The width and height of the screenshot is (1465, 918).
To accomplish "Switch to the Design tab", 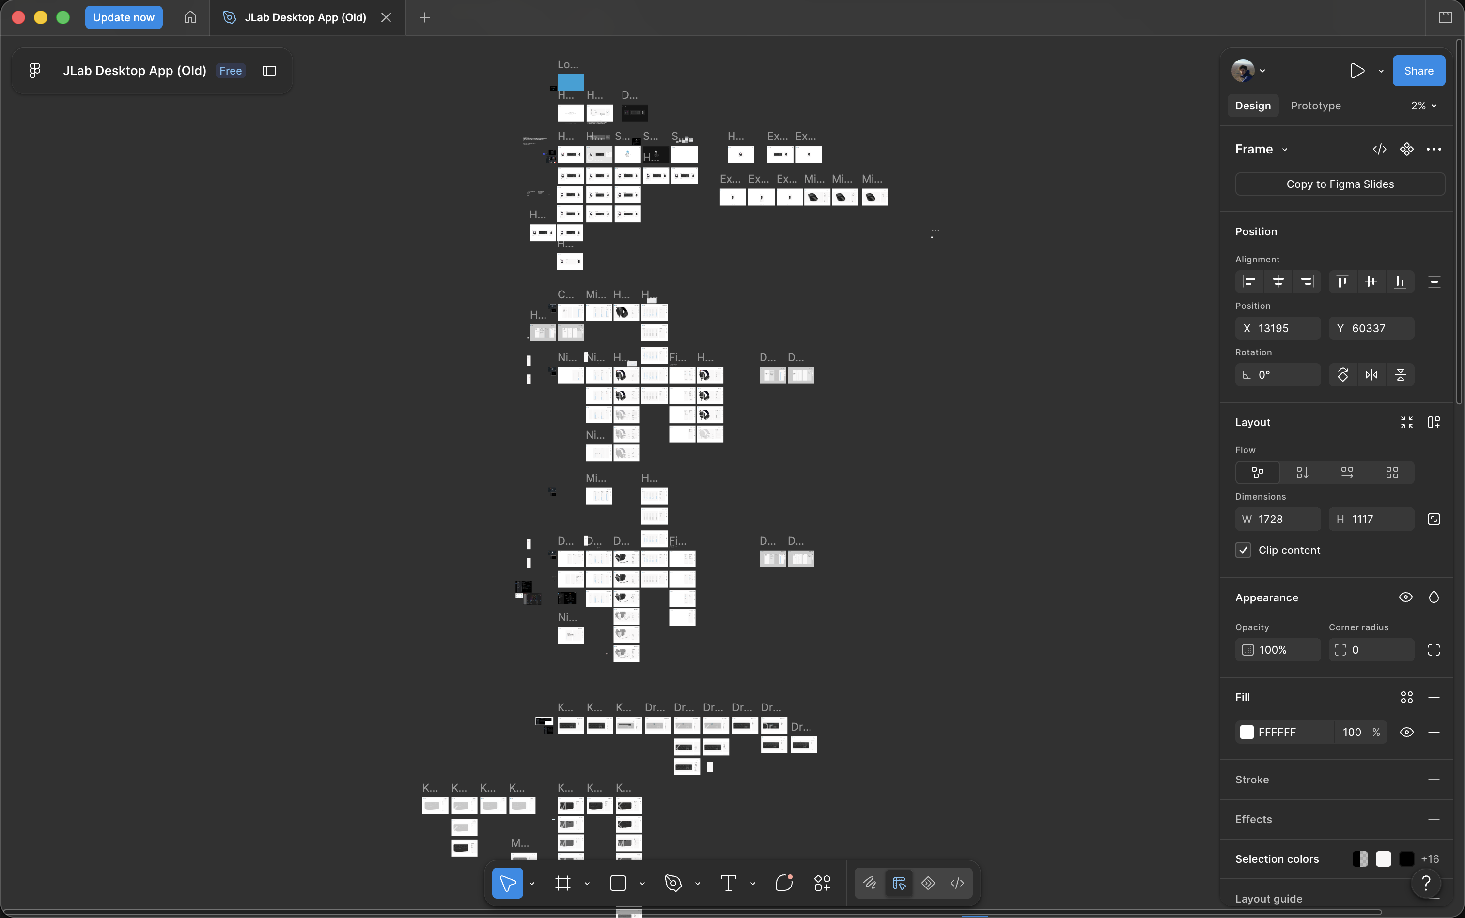I will (1252, 106).
